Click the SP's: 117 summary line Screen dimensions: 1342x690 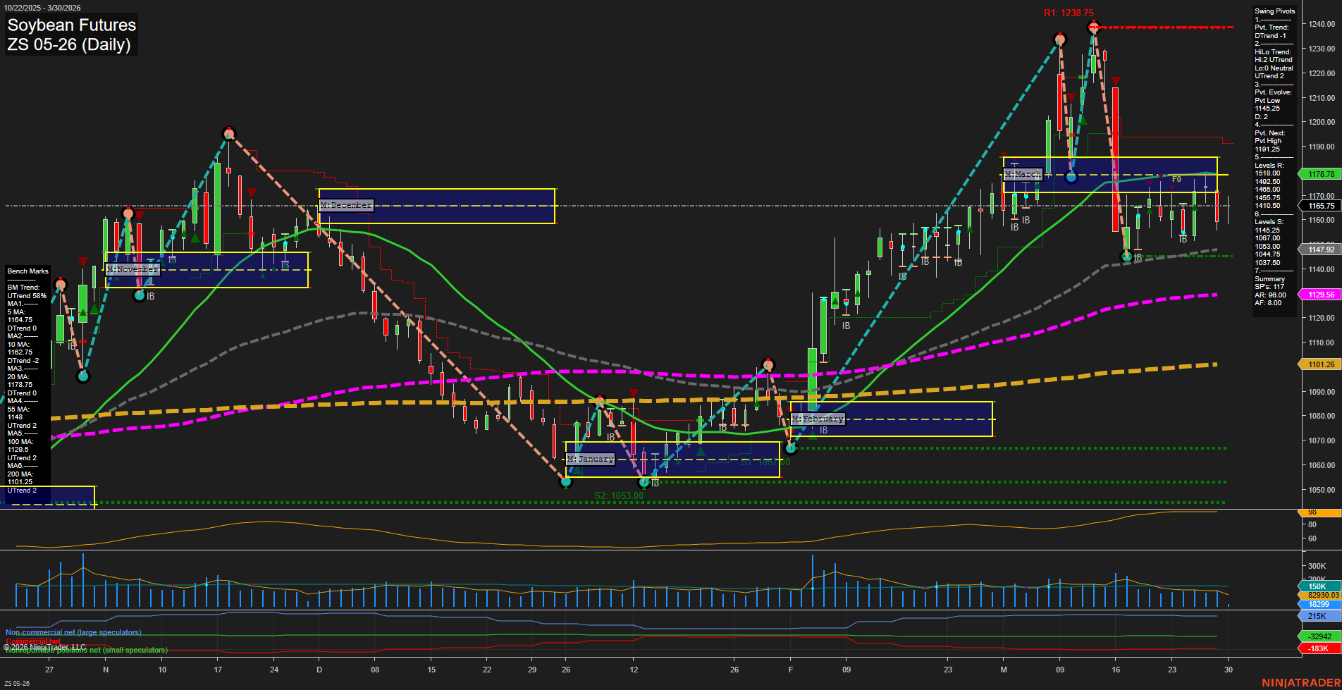pyautogui.click(x=1269, y=287)
